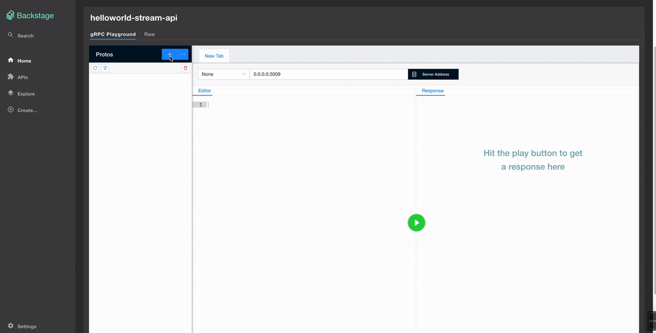Screen dimensions: 656x333
Task: Open more proto options ellipsis menu
Action: click(183, 54)
